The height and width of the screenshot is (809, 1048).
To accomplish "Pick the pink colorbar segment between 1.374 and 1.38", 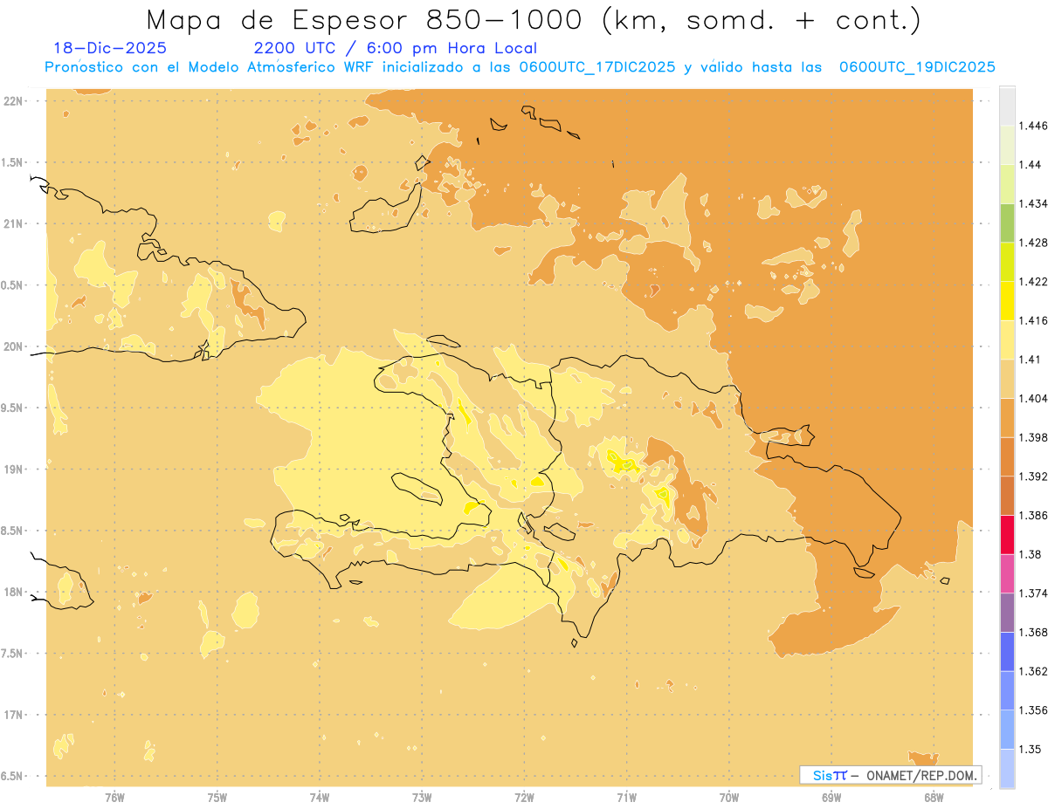I will coord(1007,573).
